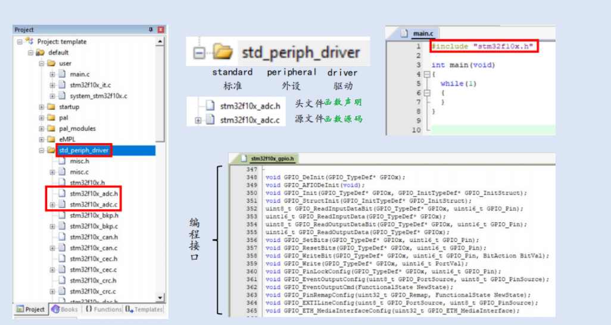
Task: Click enlarged stm32f10x_adc.h entry
Action: (250, 106)
